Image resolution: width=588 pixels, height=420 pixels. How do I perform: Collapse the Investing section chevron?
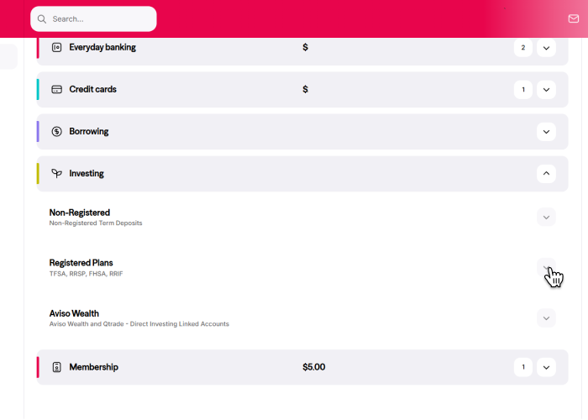(546, 174)
